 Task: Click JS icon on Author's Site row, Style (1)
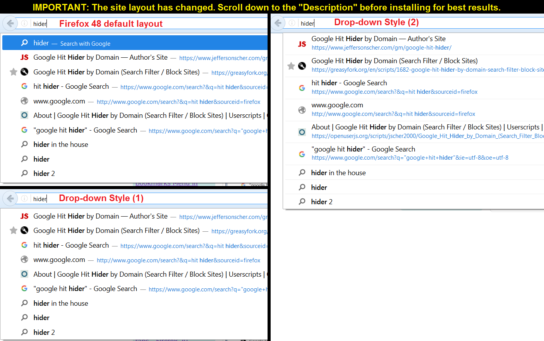[x=24, y=216]
